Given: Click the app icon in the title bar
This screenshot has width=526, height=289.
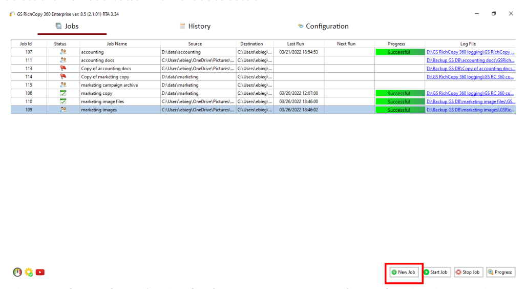Looking at the screenshot, I should coord(12,14).
